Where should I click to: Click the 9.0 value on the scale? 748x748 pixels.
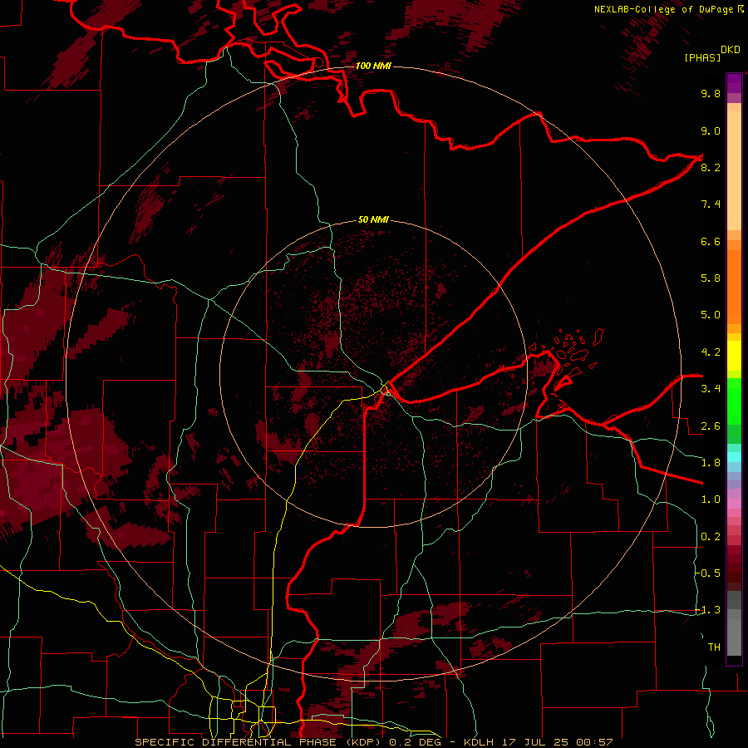tap(711, 130)
